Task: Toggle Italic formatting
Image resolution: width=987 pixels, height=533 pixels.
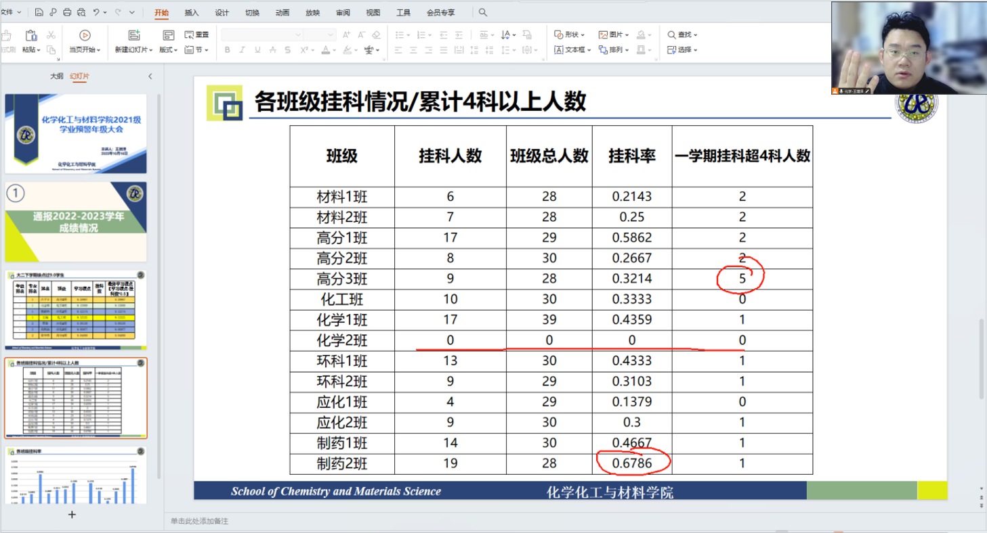Action: pyautogui.click(x=242, y=50)
